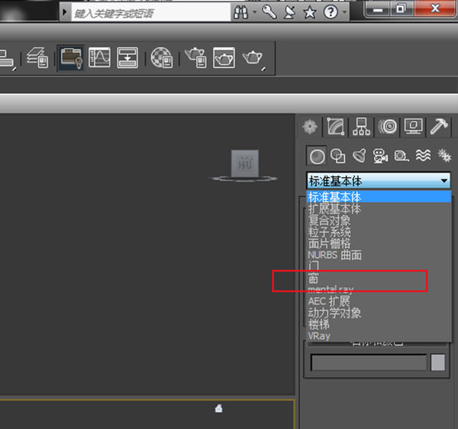Click the viewport home icon

click(218, 408)
